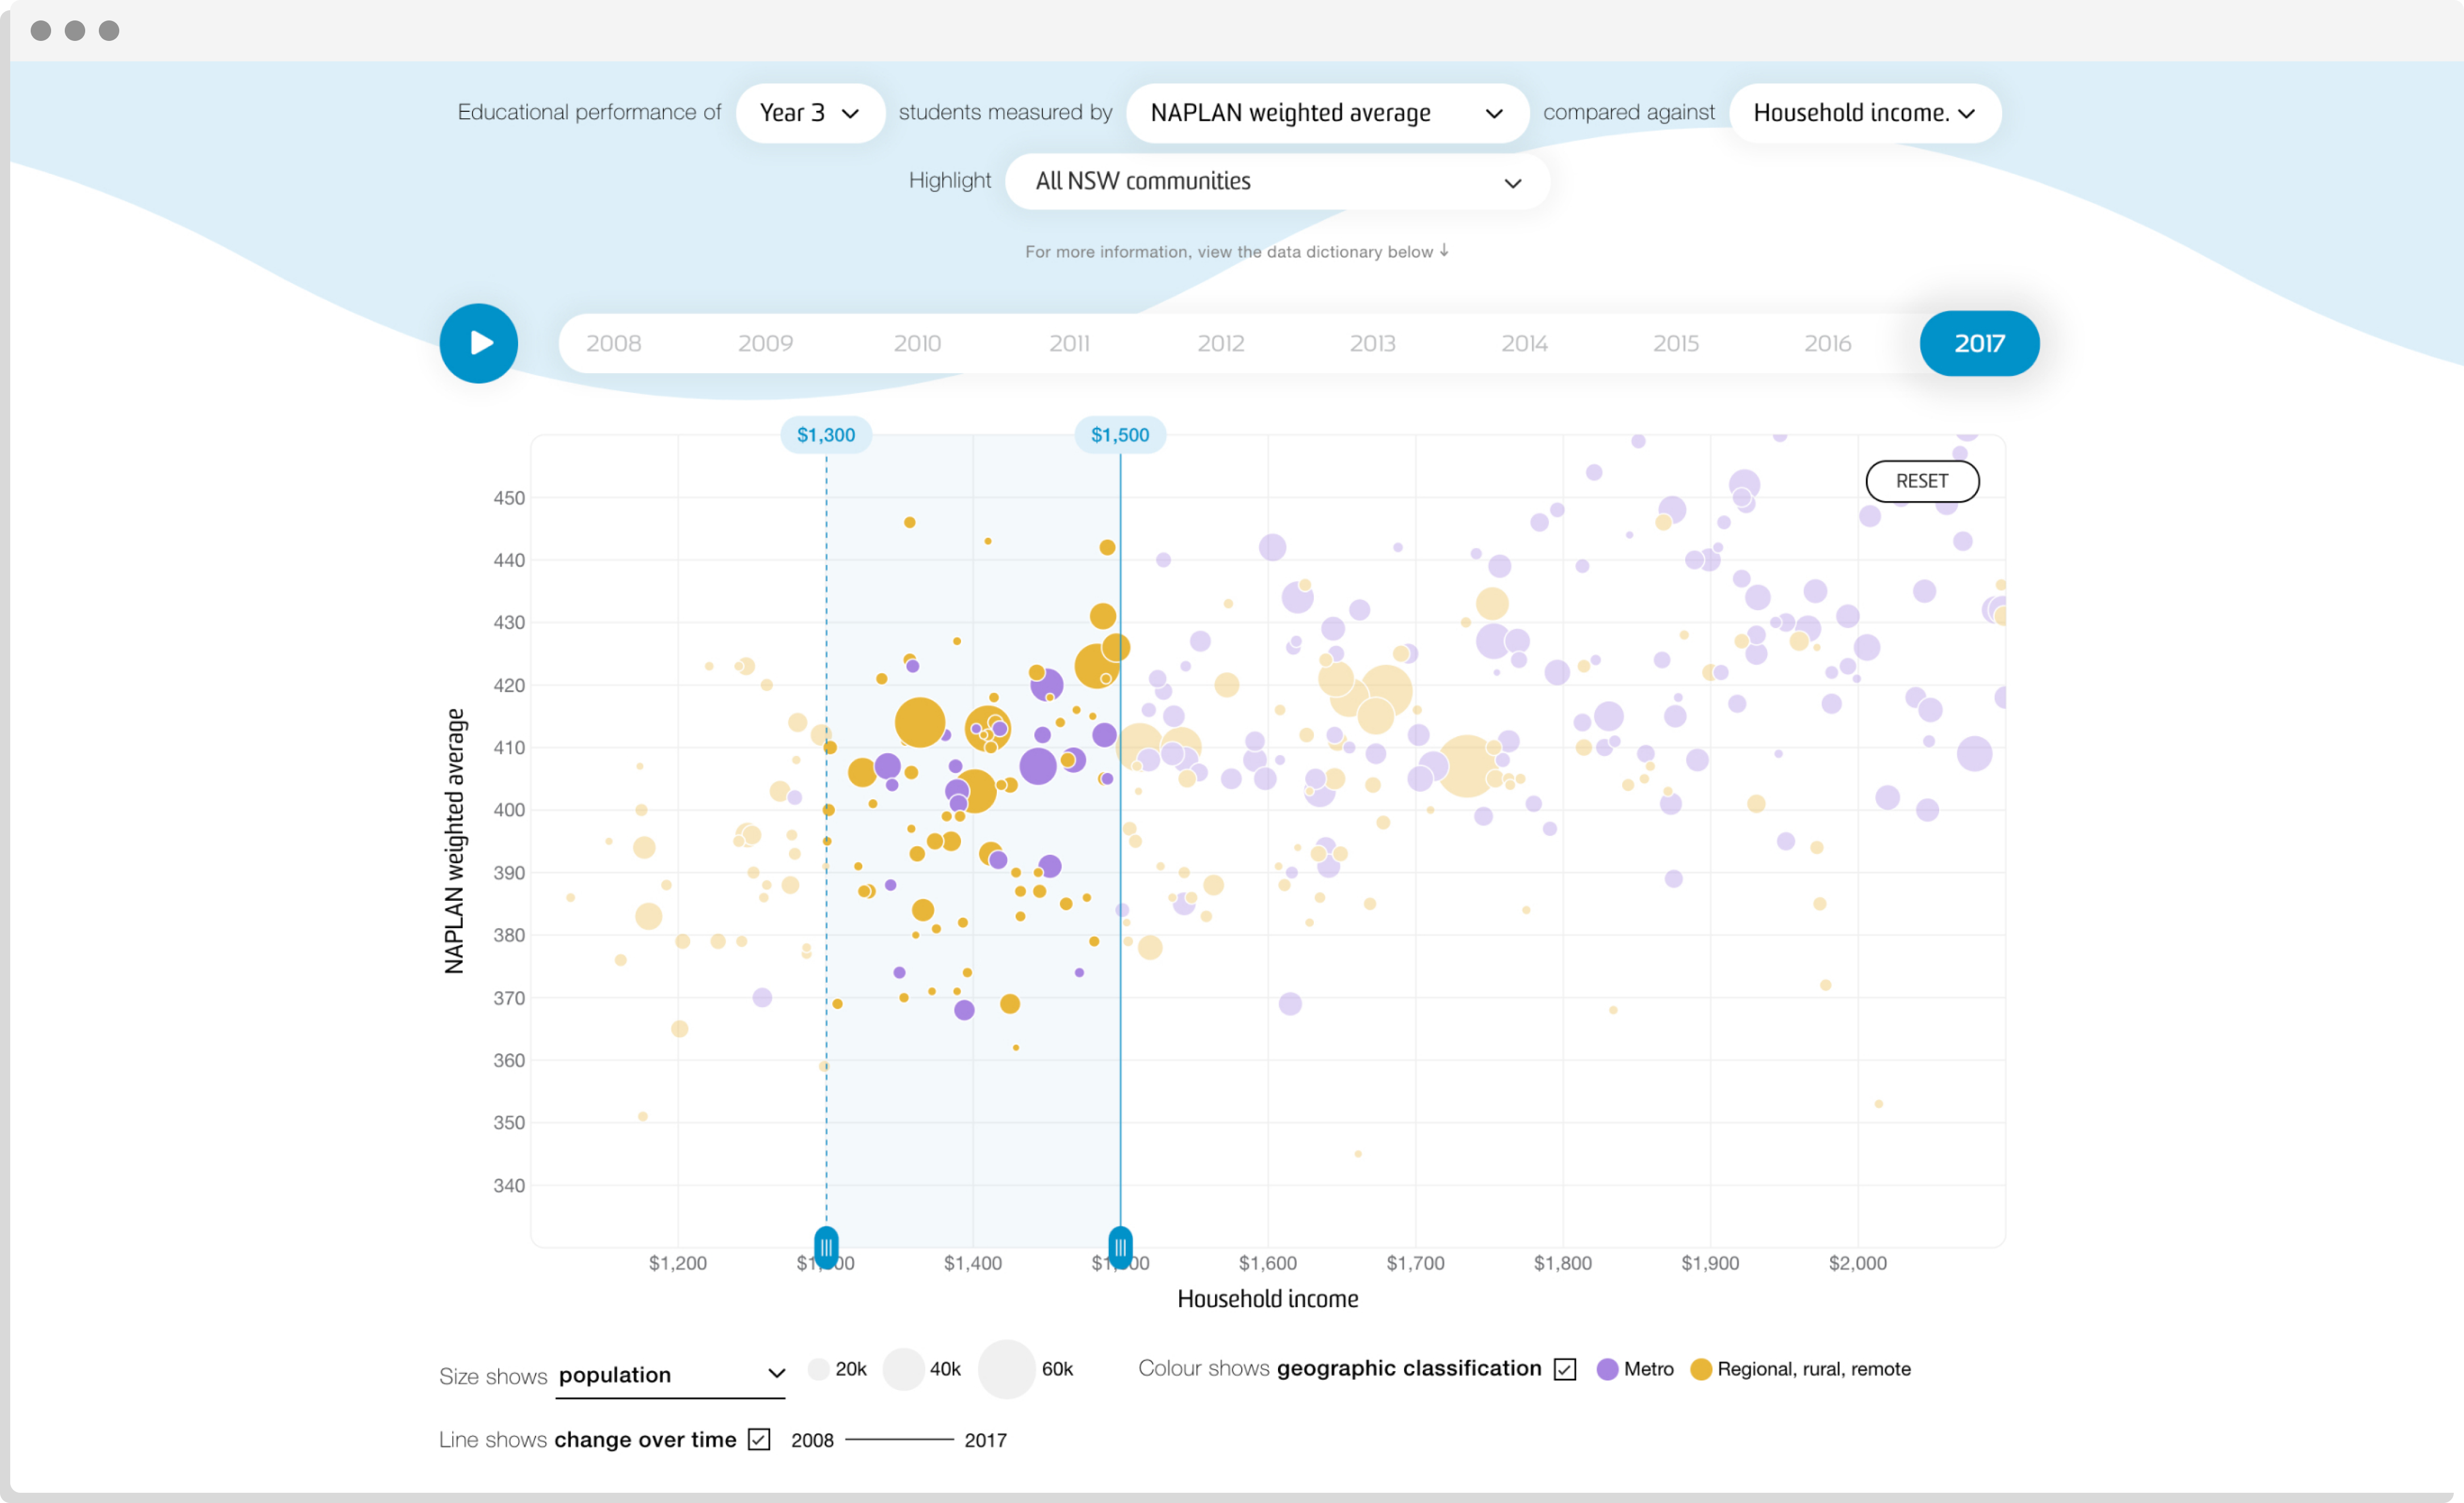
Task: Toggle the change over time checkbox
Action: (x=759, y=1439)
